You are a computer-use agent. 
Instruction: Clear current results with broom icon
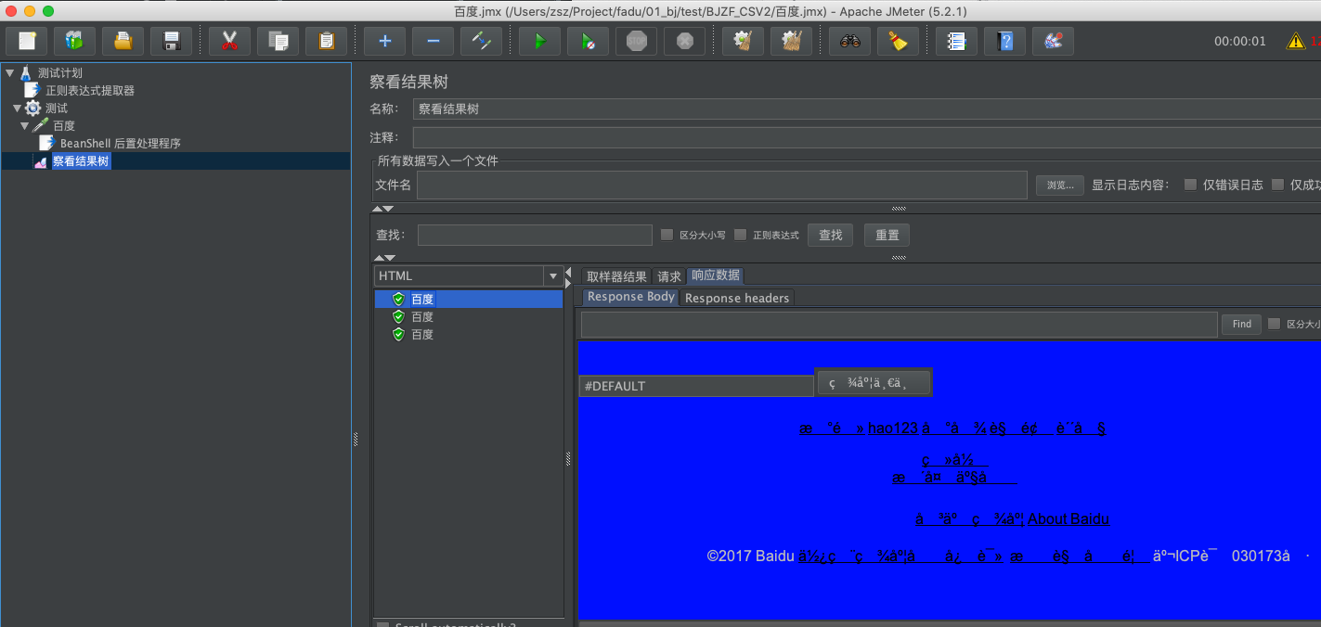pyautogui.click(x=743, y=41)
